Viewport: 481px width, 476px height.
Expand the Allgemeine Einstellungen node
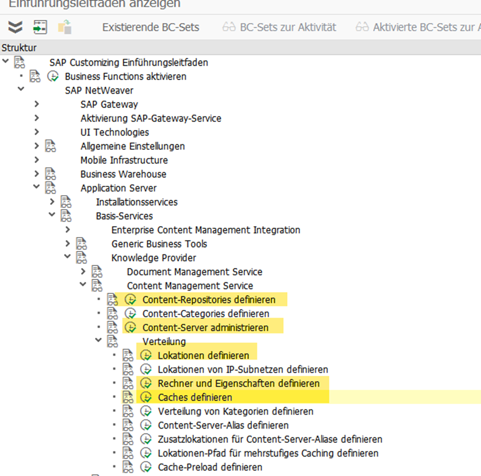pos(37,146)
